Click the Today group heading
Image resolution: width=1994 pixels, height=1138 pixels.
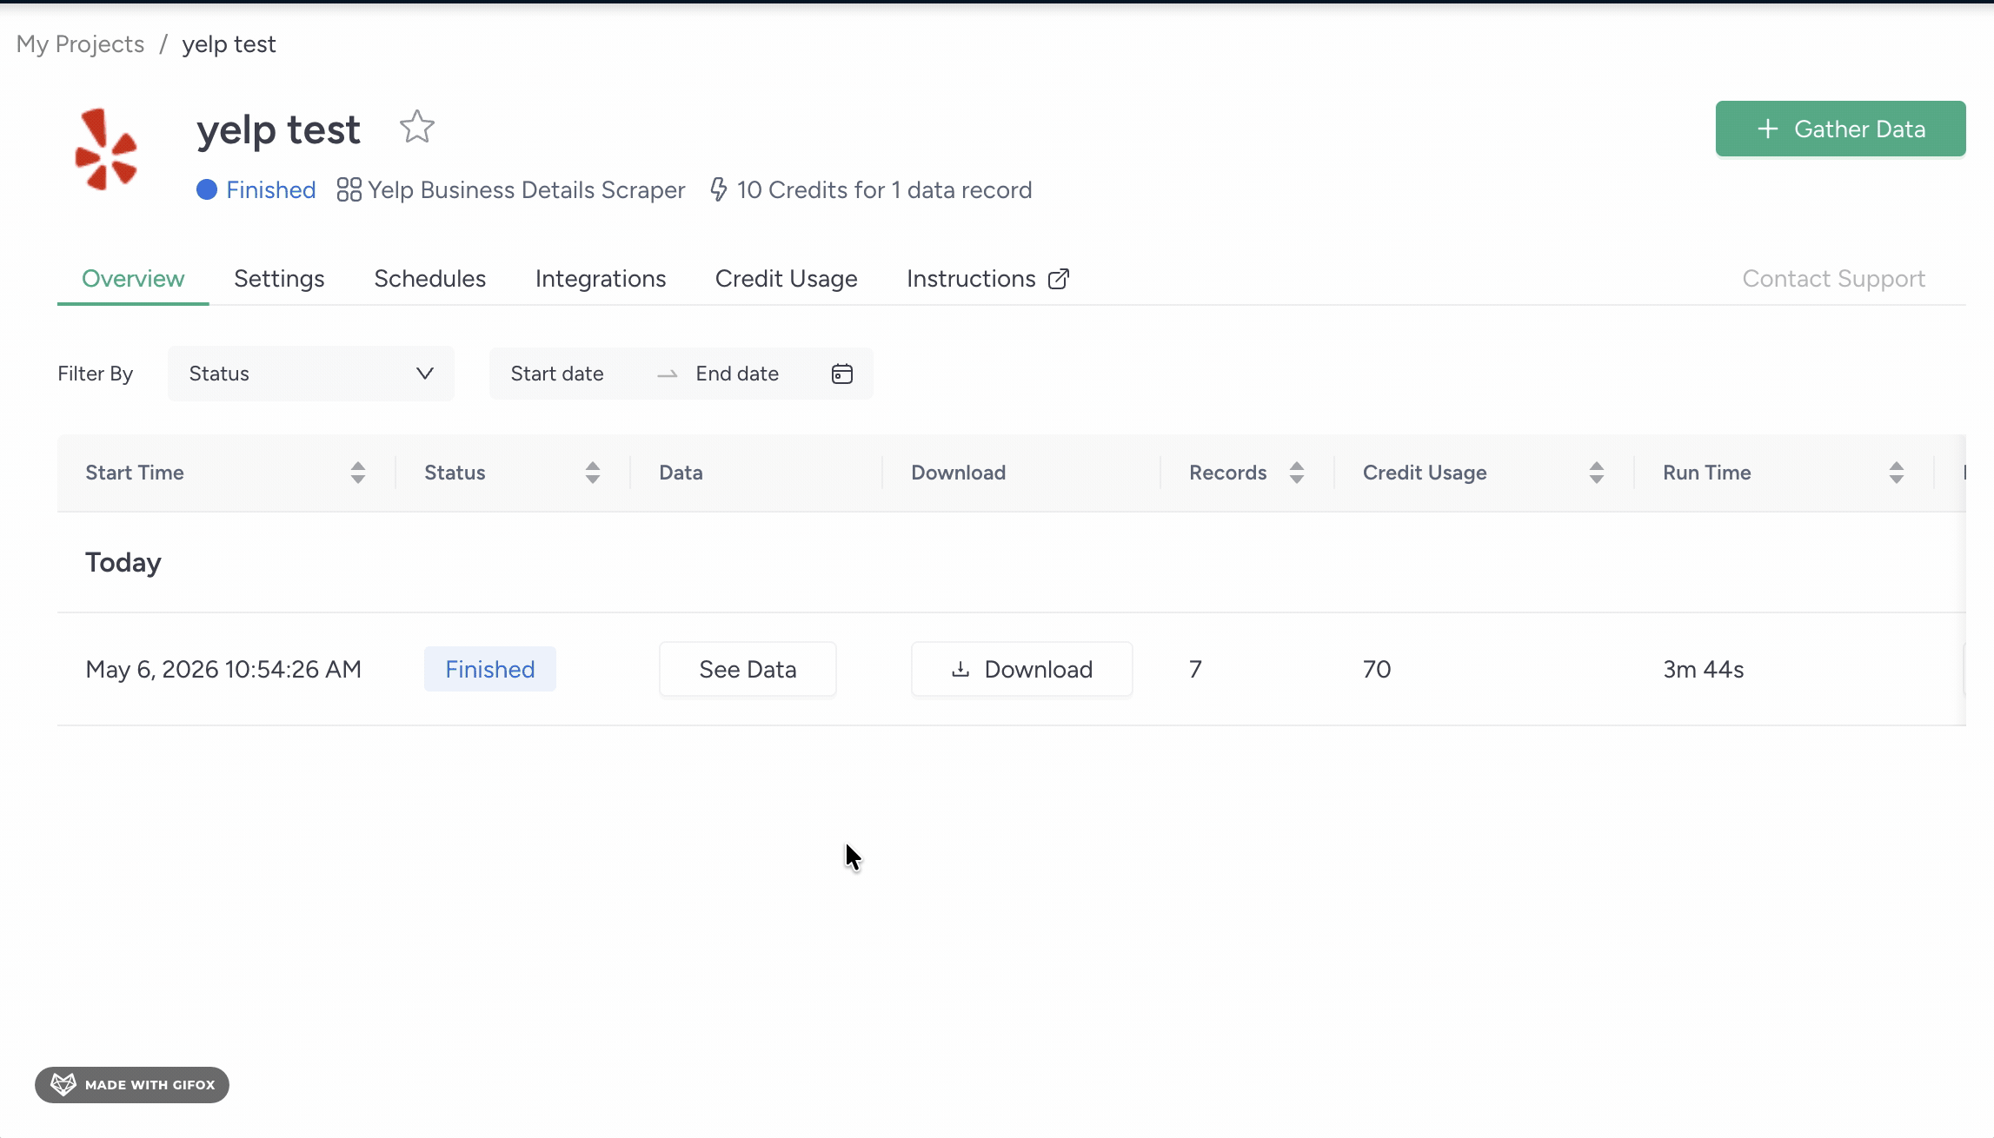click(x=123, y=562)
